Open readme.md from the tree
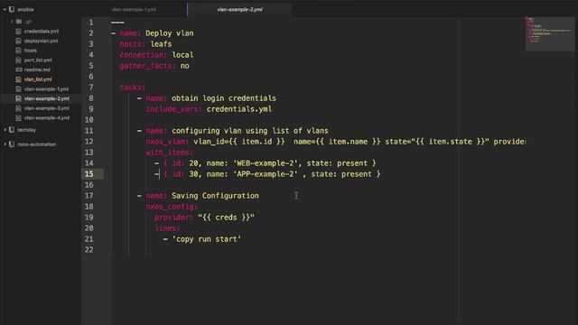The image size is (578, 325). 37,70
